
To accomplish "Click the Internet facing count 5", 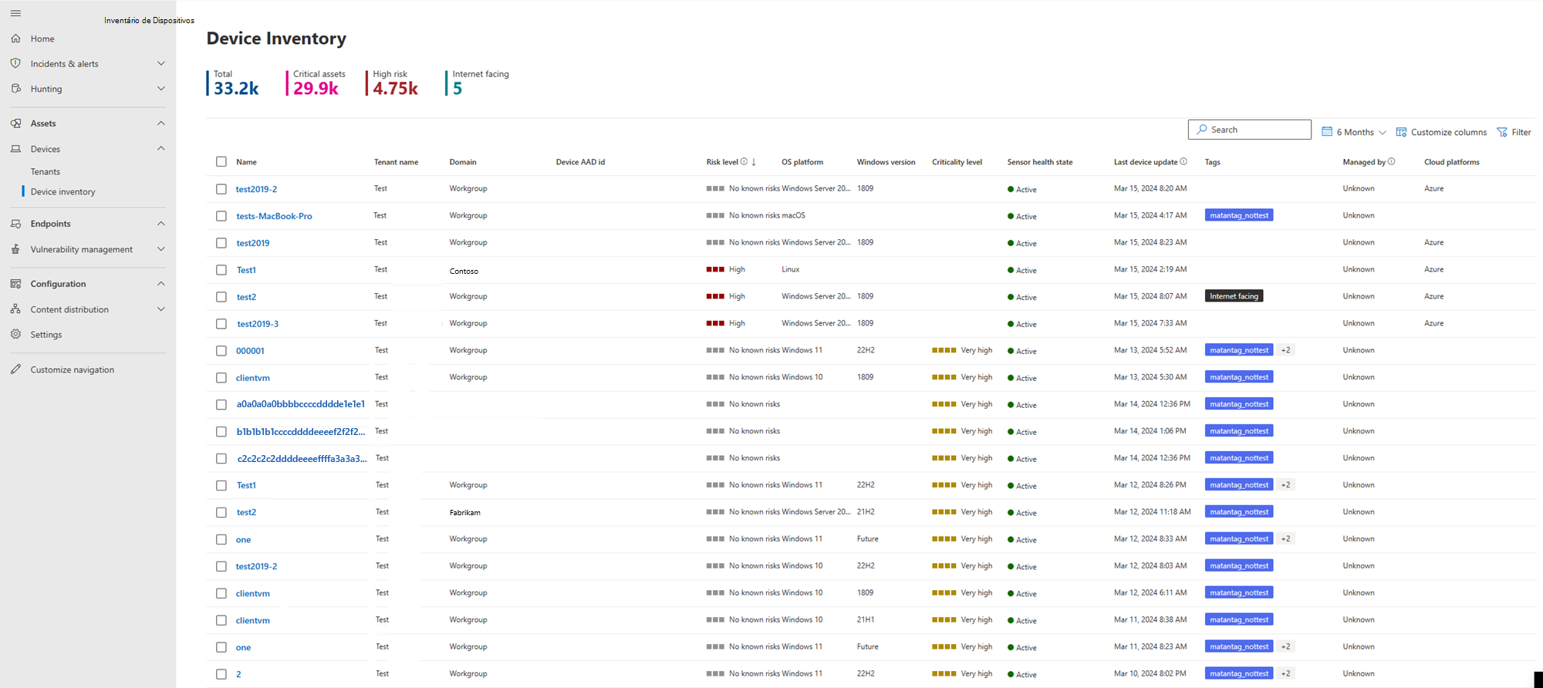I will coord(478,83).
